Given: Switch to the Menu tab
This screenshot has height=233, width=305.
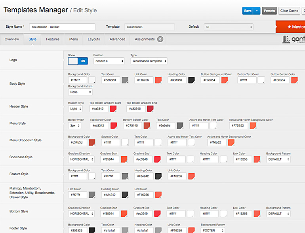Looking at the screenshot, I should coord(74,39).
